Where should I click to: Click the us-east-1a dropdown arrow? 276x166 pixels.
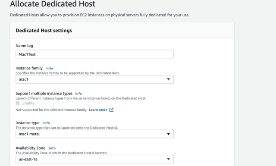point(169,159)
